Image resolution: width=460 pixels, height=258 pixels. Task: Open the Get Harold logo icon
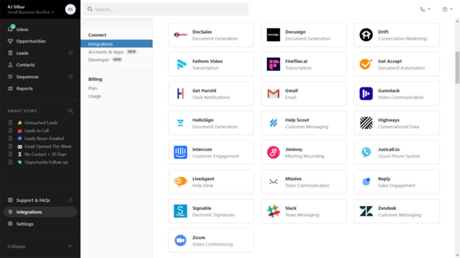(181, 94)
